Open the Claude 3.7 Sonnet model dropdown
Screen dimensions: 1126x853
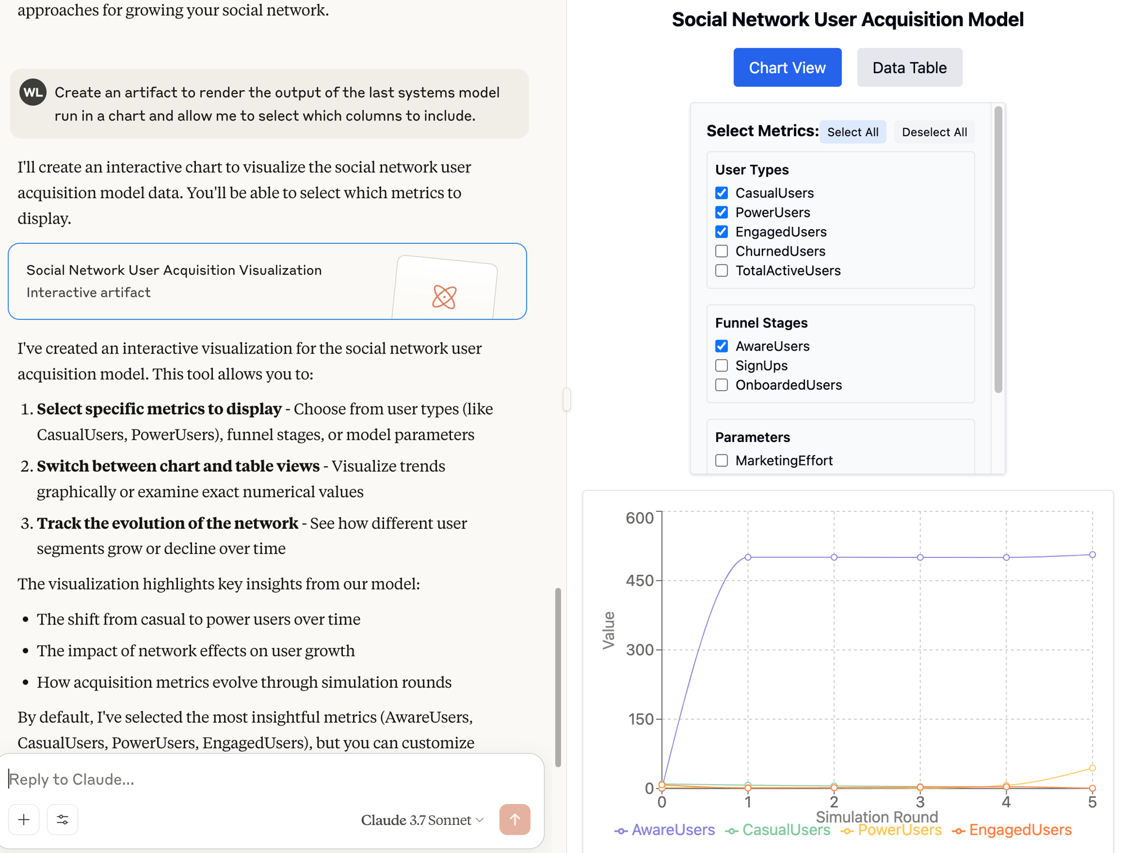tap(422, 820)
